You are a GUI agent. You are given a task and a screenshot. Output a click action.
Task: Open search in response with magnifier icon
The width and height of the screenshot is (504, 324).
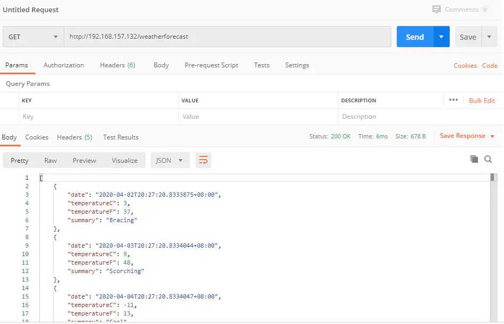point(488,159)
